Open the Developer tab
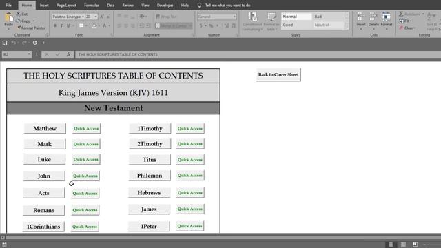This screenshot has height=248, width=441. [165, 5]
